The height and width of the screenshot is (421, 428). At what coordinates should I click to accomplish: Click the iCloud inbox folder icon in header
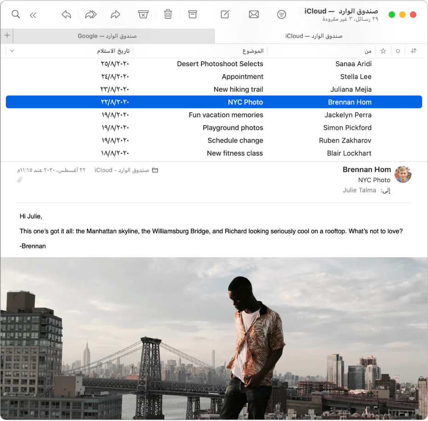pos(155,170)
